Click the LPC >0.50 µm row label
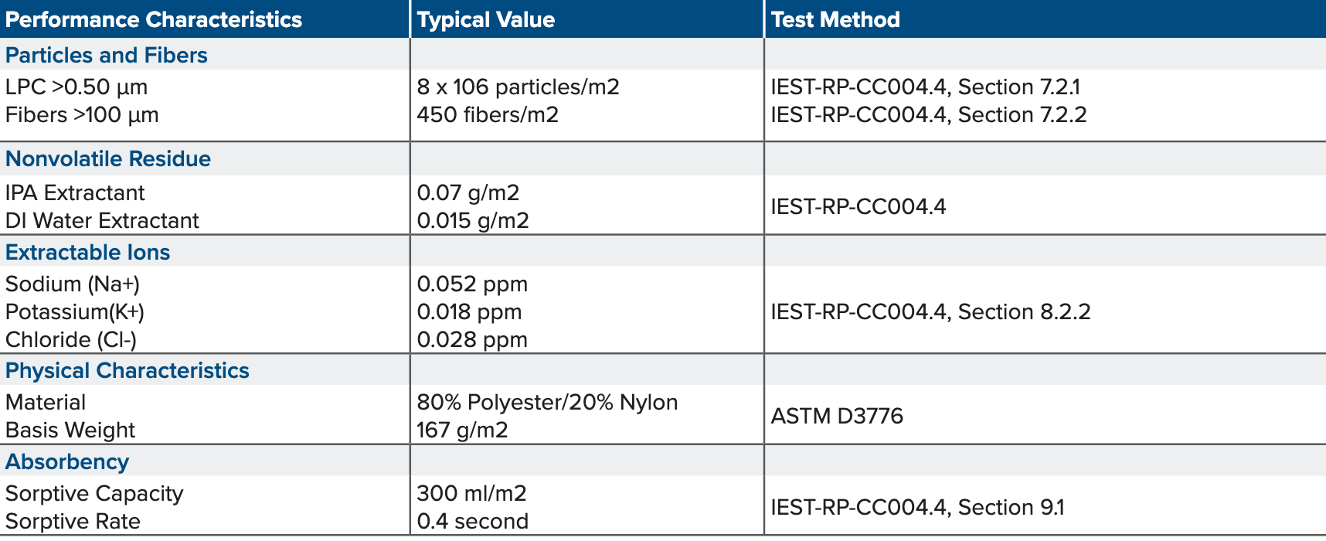 [x=76, y=87]
